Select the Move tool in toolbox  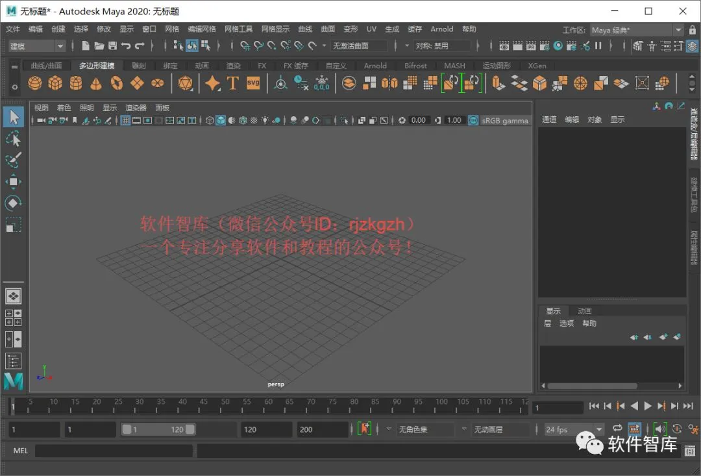(x=14, y=182)
